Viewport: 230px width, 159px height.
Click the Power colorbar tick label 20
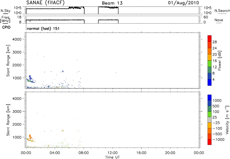tap(214, 55)
